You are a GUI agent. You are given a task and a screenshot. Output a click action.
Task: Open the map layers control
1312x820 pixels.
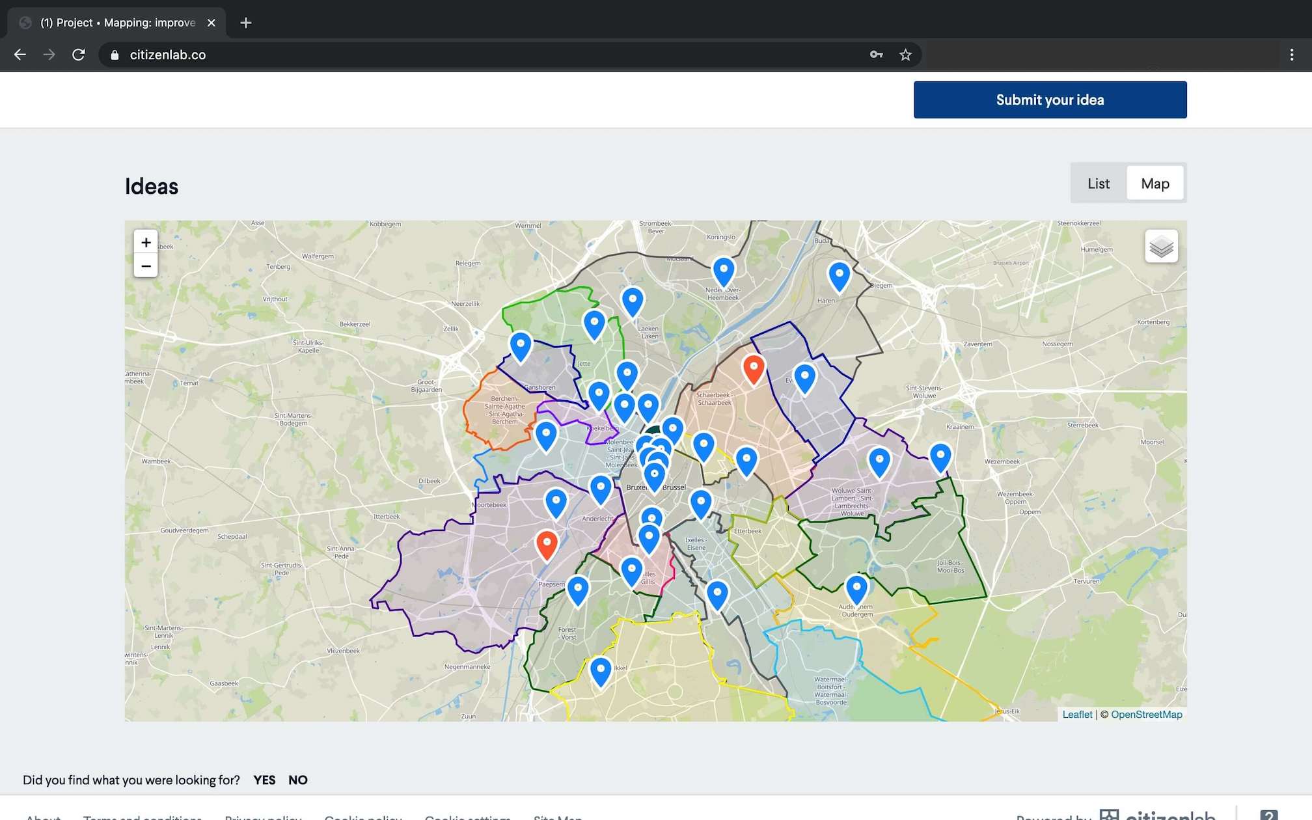click(x=1161, y=247)
